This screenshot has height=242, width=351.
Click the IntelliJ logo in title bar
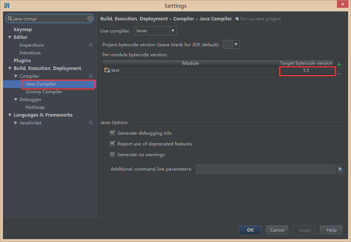click(7, 6)
